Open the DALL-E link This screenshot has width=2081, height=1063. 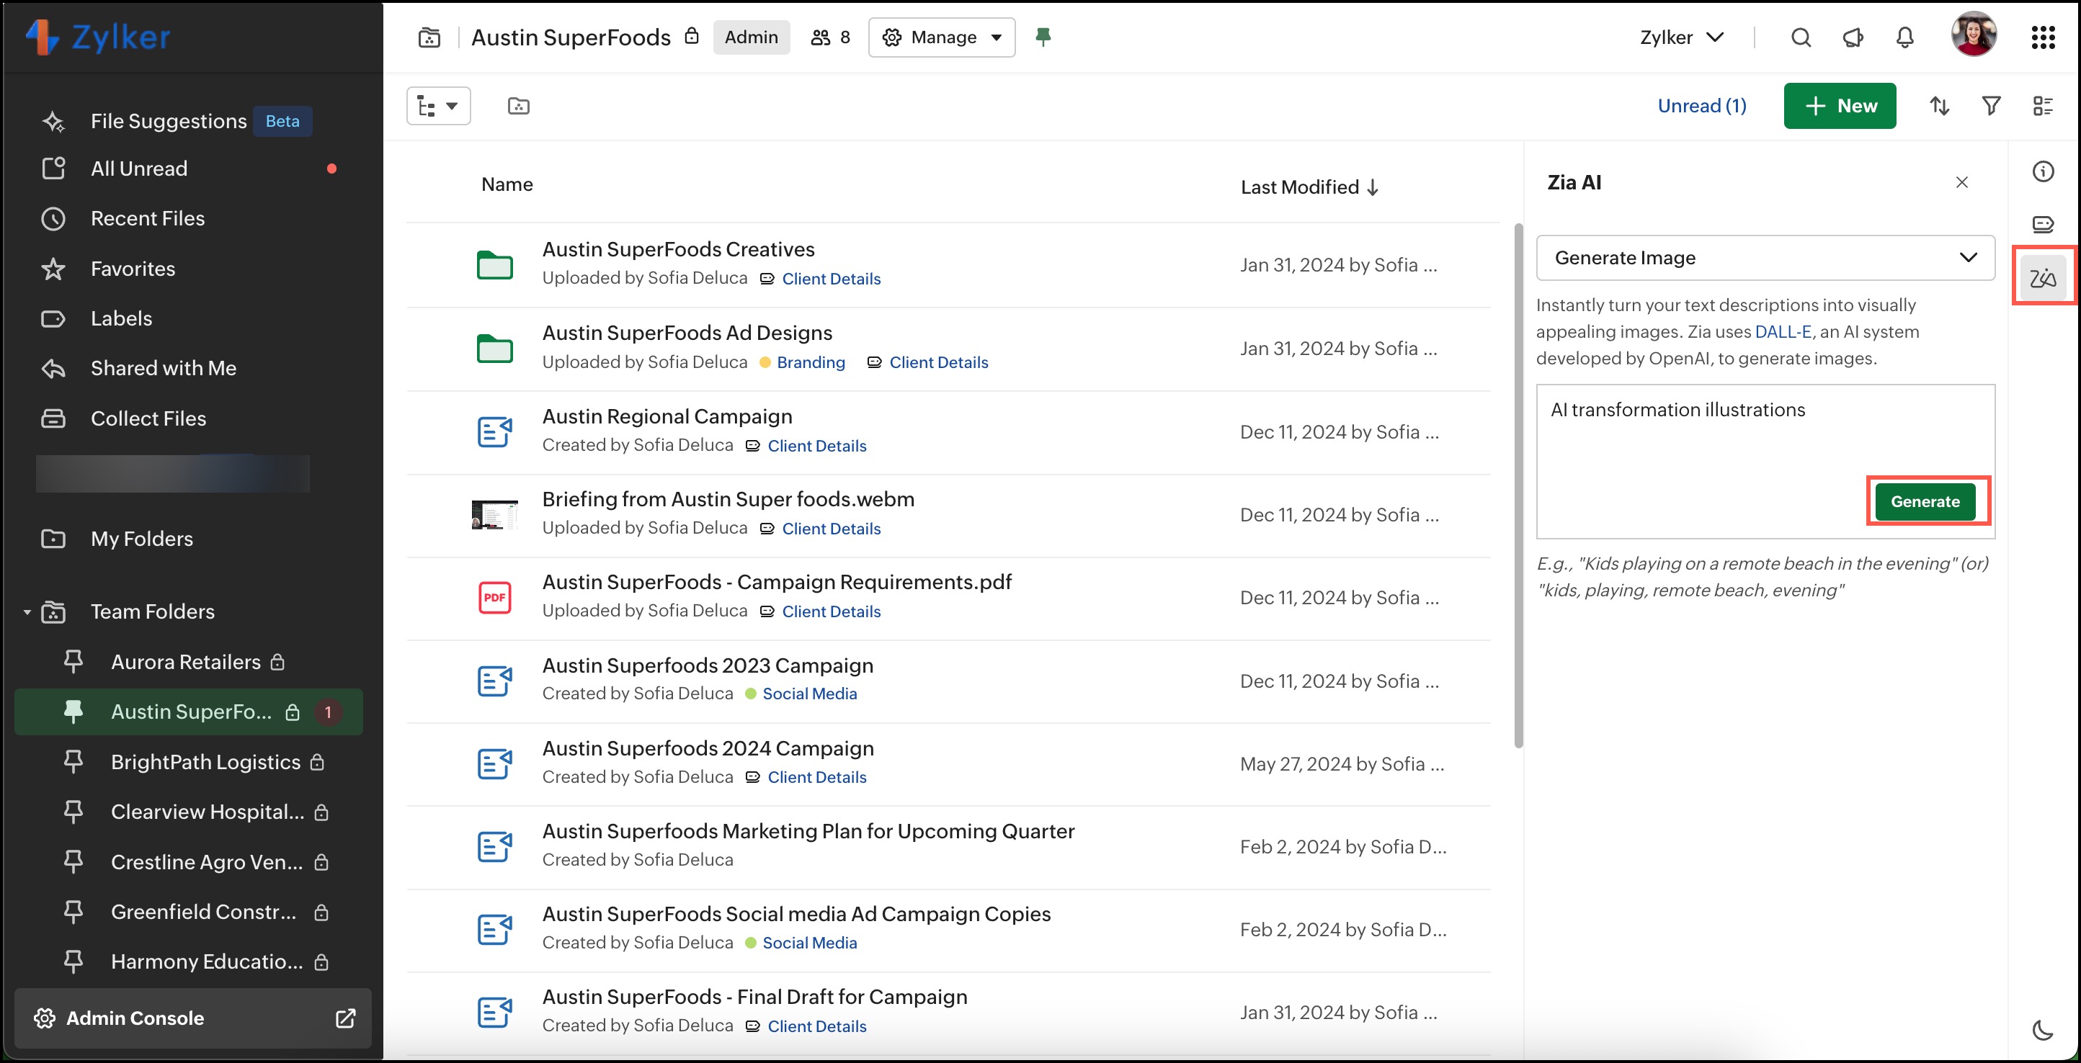point(1782,332)
